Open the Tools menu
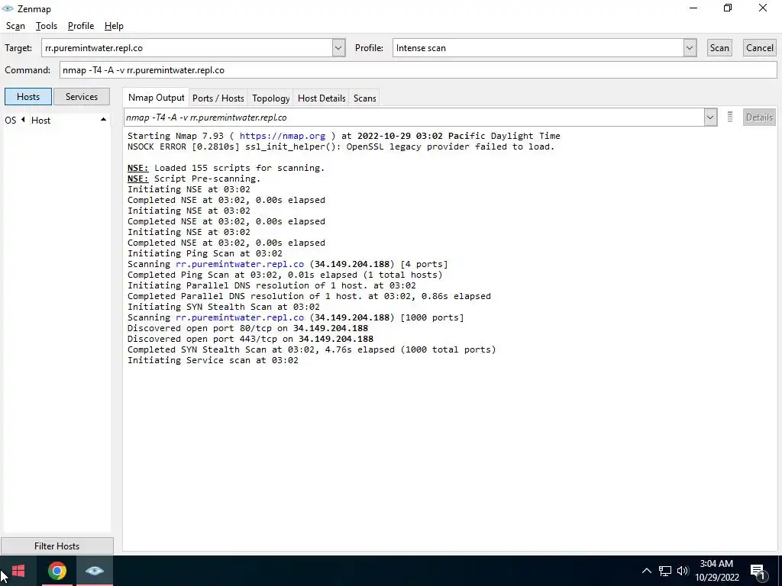The width and height of the screenshot is (782, 586). click(47, 26)
